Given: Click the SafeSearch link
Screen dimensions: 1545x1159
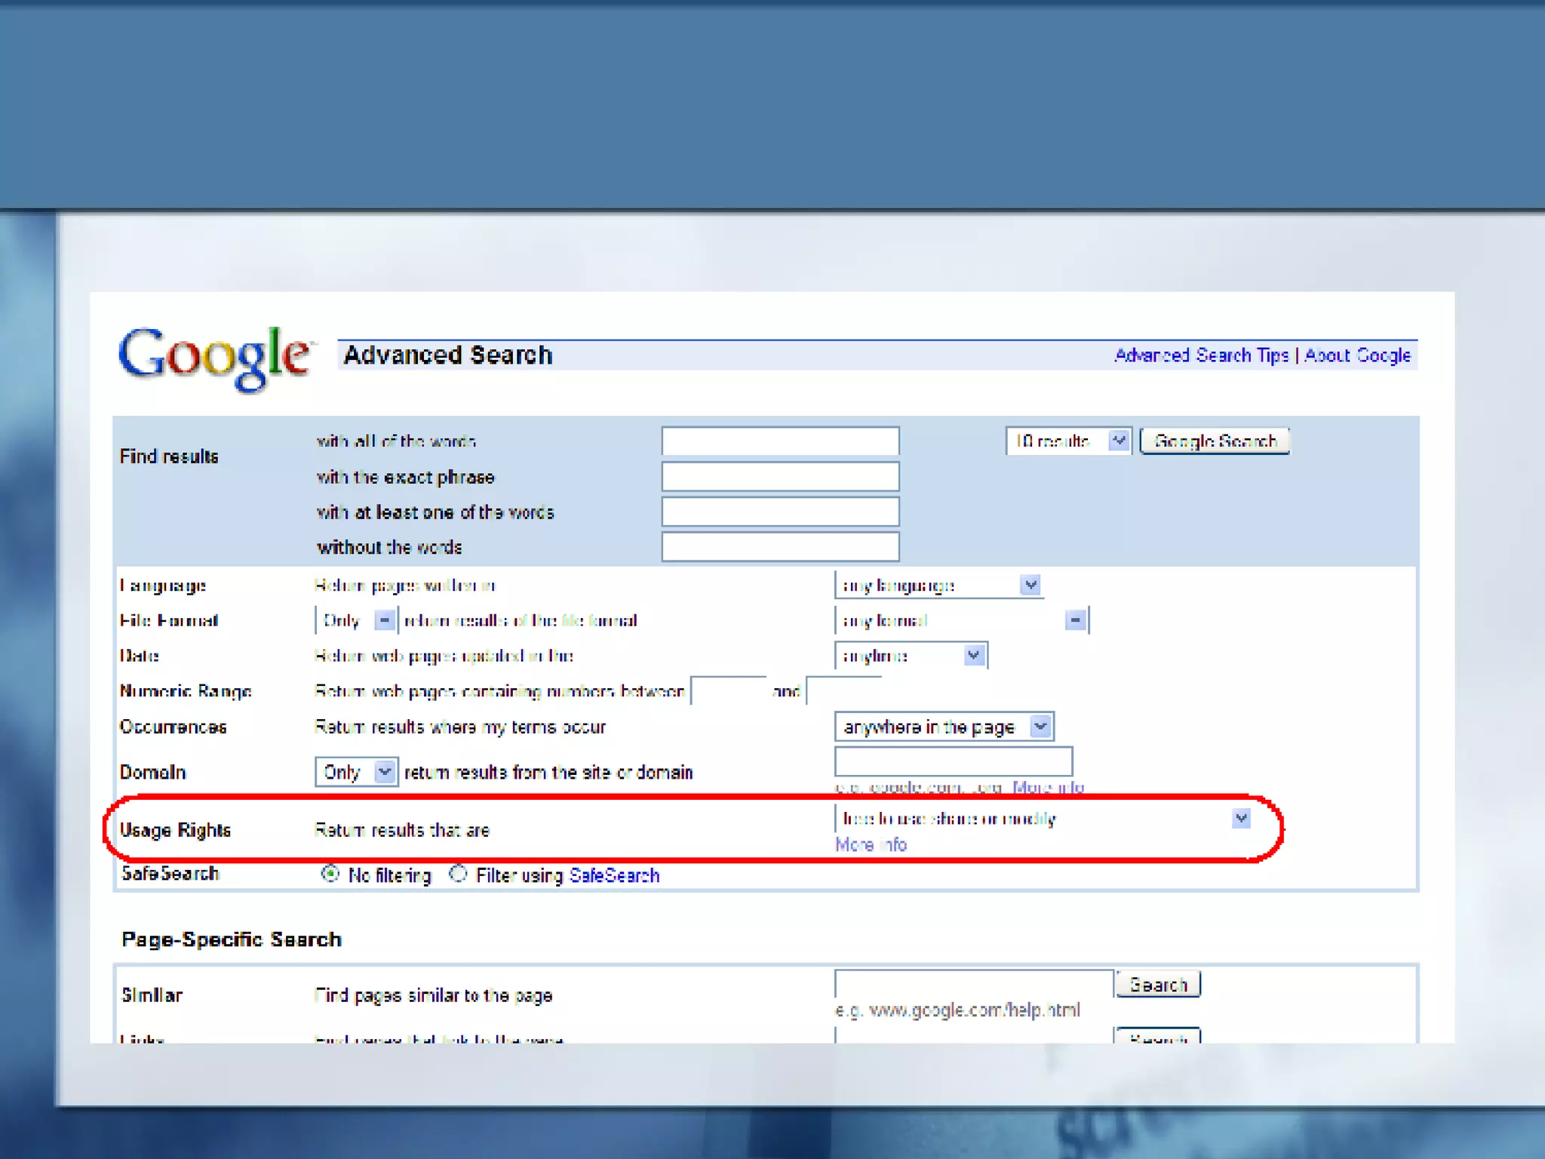Looking at the screenshot, I should click(614, 875).
